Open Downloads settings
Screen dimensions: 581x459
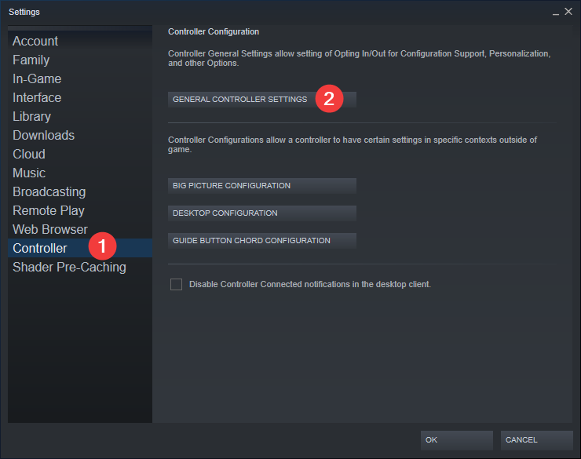click(x=44, y=136)
